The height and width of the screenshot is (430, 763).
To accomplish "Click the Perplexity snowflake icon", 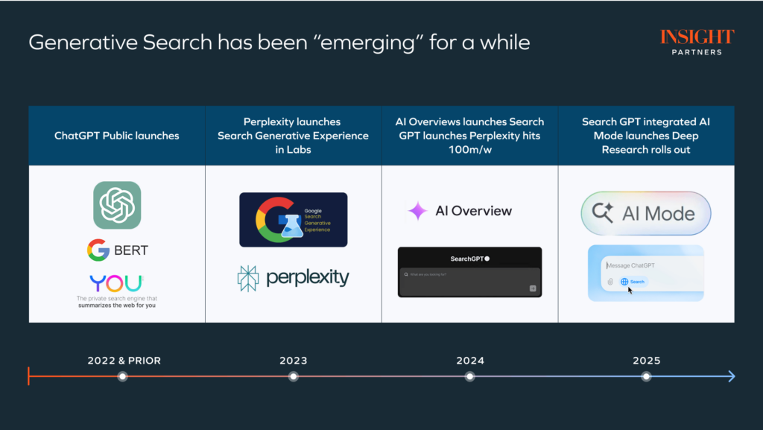I will [248, 278].
